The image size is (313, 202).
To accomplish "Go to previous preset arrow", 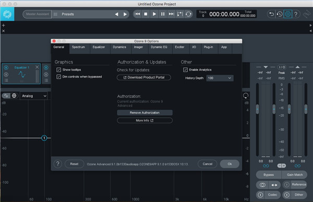I will pyautogui.click(x=116, y=14).
